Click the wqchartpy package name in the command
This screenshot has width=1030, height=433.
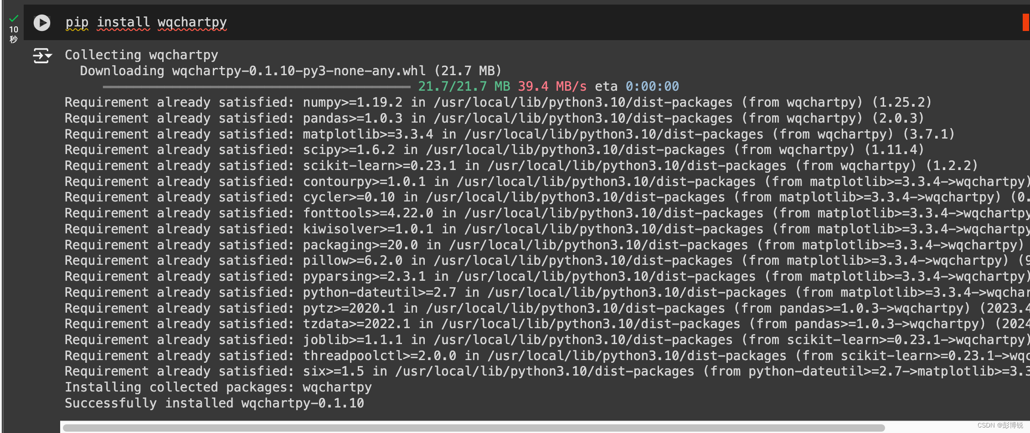191,22
